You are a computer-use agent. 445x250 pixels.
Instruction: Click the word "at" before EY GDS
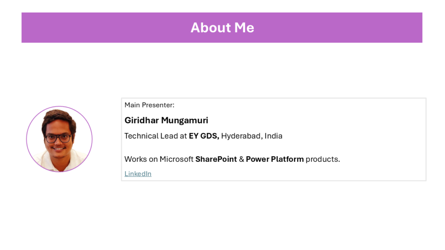[x=183, y=136]
